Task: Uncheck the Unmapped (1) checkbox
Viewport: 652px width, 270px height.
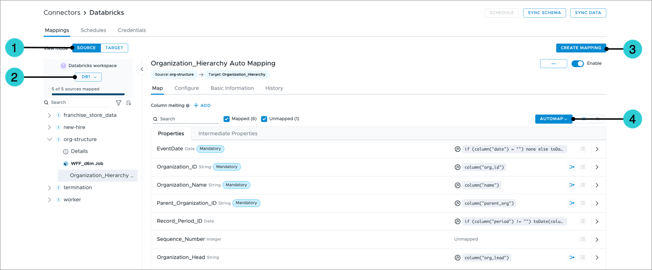Action: pyautogui.click(x=264, y=119)
